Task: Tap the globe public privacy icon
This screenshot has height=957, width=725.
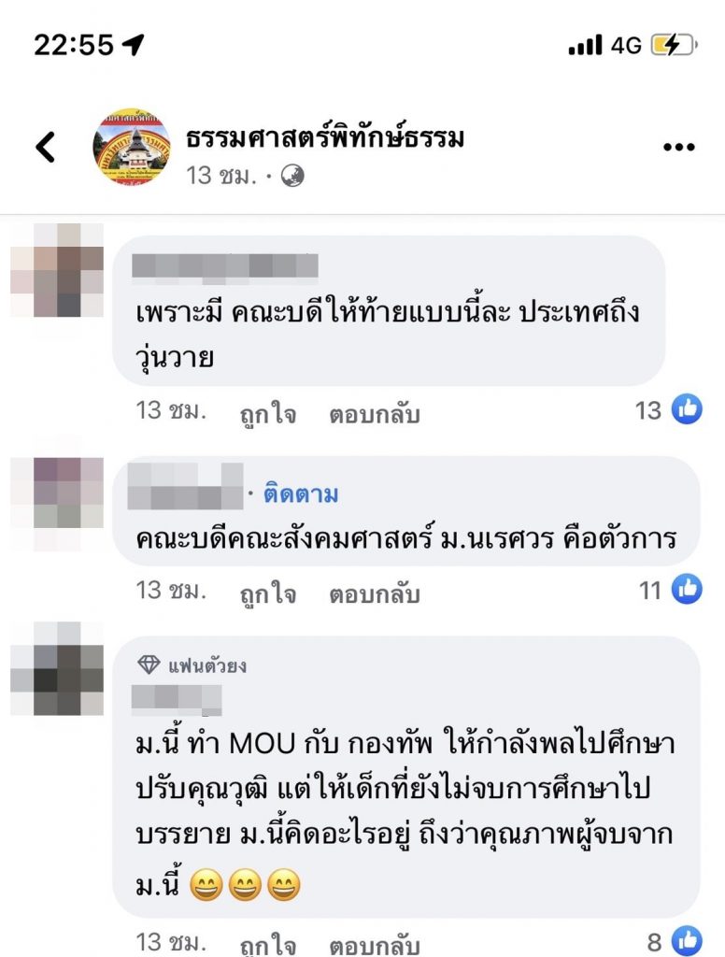Action: (292, 177)
